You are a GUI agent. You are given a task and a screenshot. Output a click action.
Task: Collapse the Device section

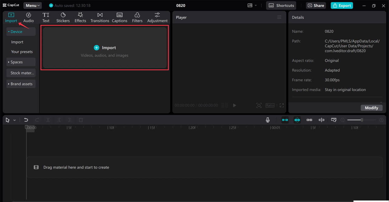click(21, 32)
